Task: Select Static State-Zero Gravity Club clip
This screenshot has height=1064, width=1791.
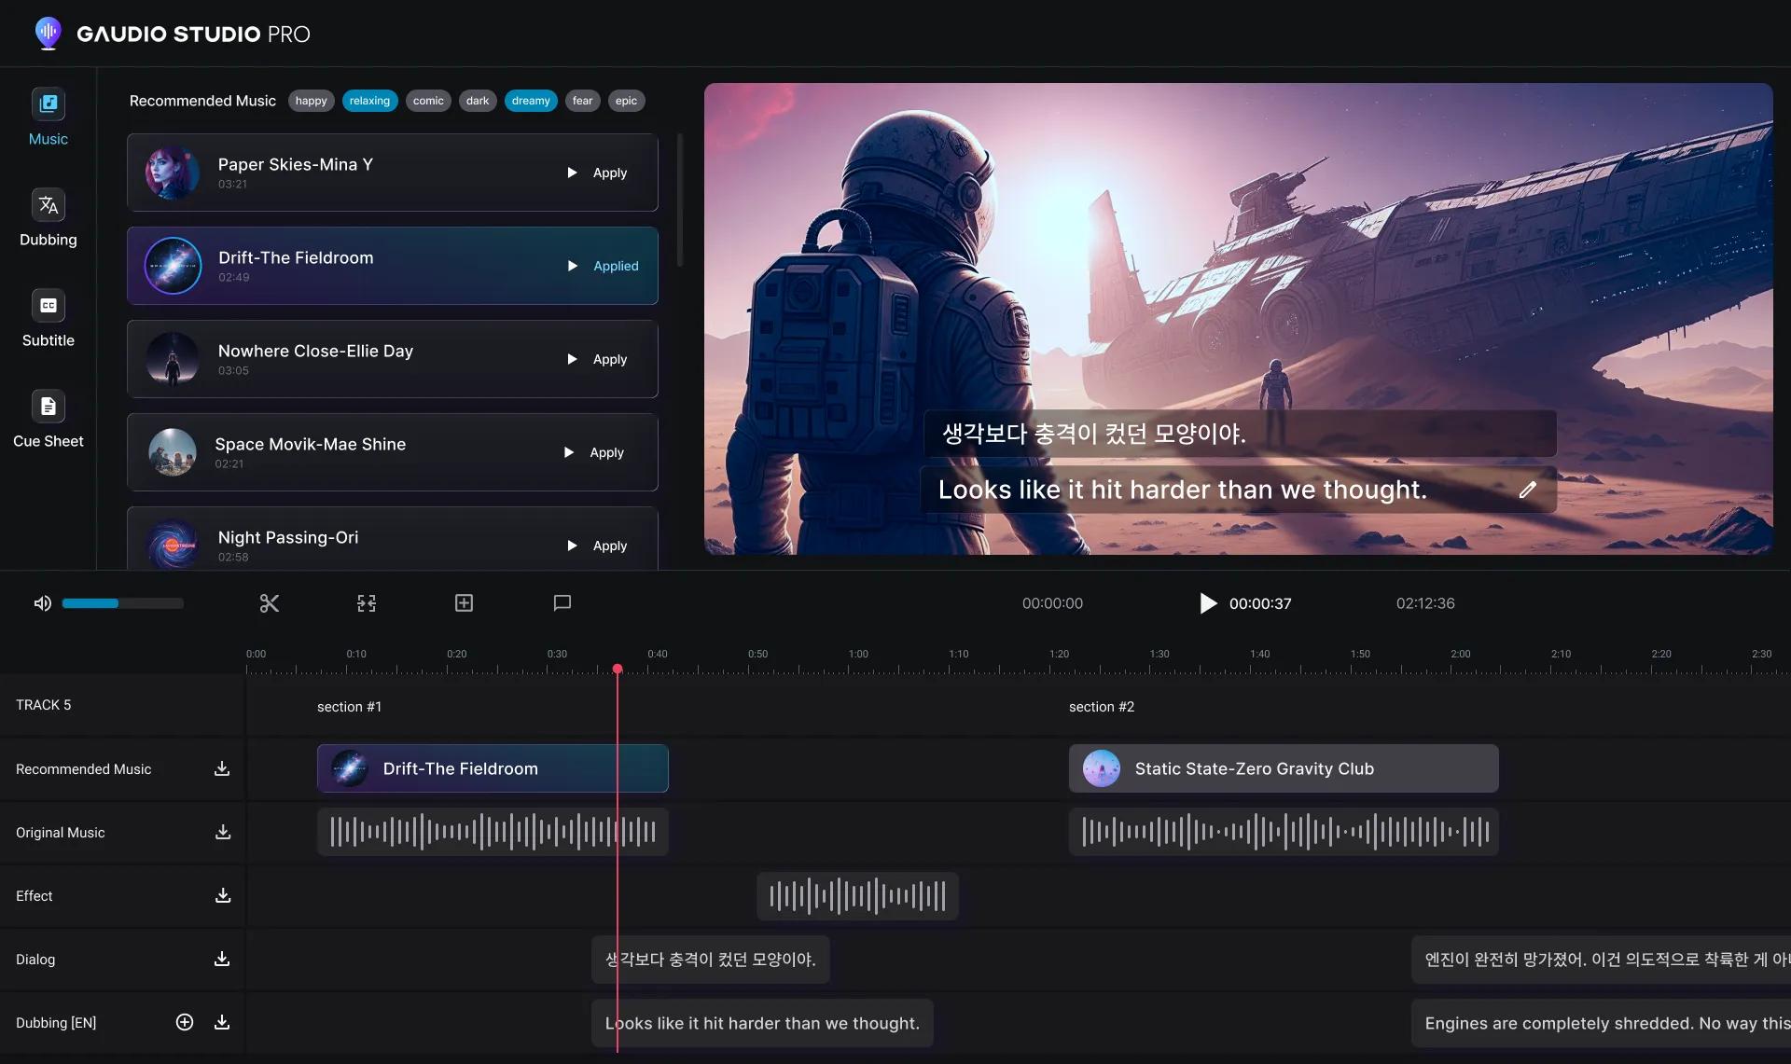Action: (x=1283, y=768)
